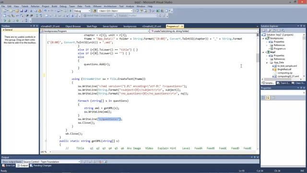Open the Debug configuration dropdown
Screen dimensions: 307x173
(90, 11)
